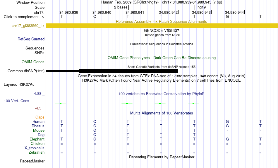Screen dimensions: 278x168
Task: Select the Dog species row label
Action: pyautogui.click(x=41, y=135)
